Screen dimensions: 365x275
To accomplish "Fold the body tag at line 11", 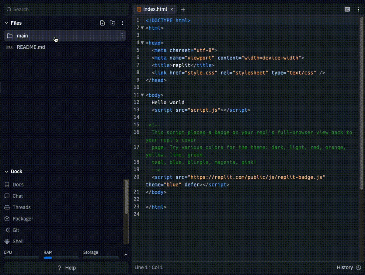I will point(142,95).
